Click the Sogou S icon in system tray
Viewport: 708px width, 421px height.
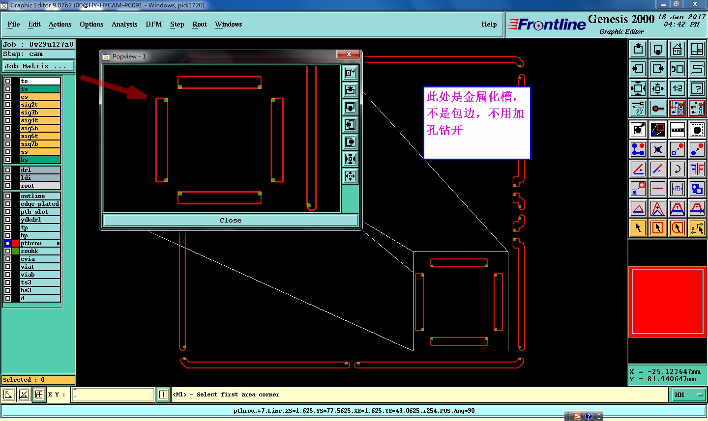[577, 416]
